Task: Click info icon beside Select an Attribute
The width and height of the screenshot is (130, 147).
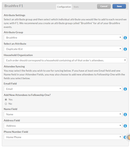Action: 125,49
